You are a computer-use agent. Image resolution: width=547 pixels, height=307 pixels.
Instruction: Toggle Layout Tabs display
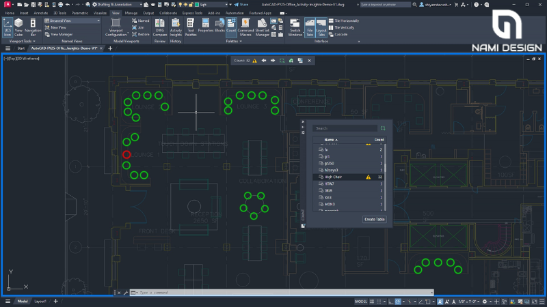321,27
